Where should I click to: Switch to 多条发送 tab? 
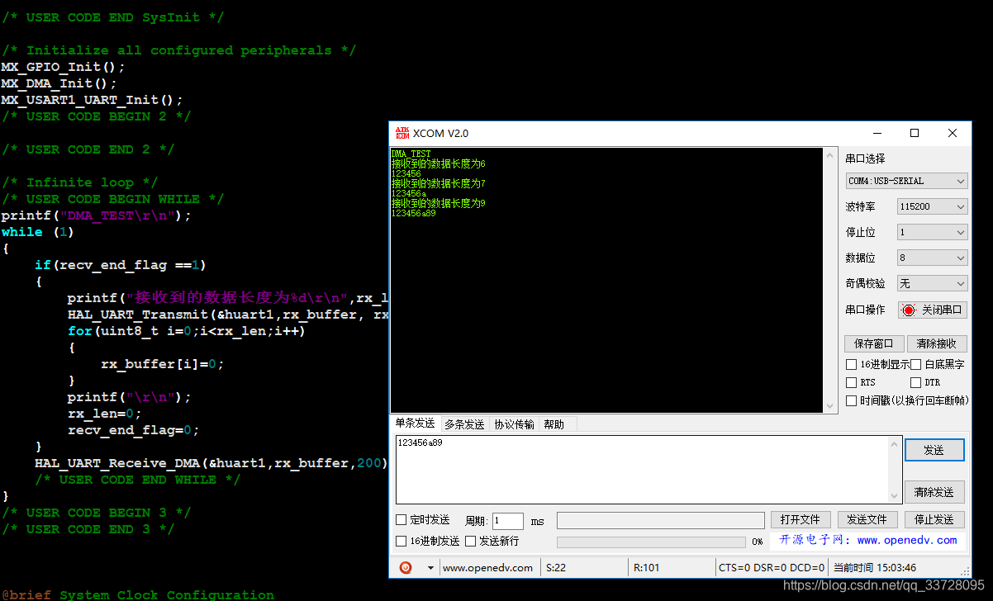[464, 424]
